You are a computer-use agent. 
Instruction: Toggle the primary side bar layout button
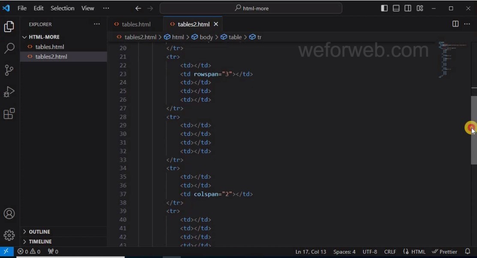(x=384, y=8)
